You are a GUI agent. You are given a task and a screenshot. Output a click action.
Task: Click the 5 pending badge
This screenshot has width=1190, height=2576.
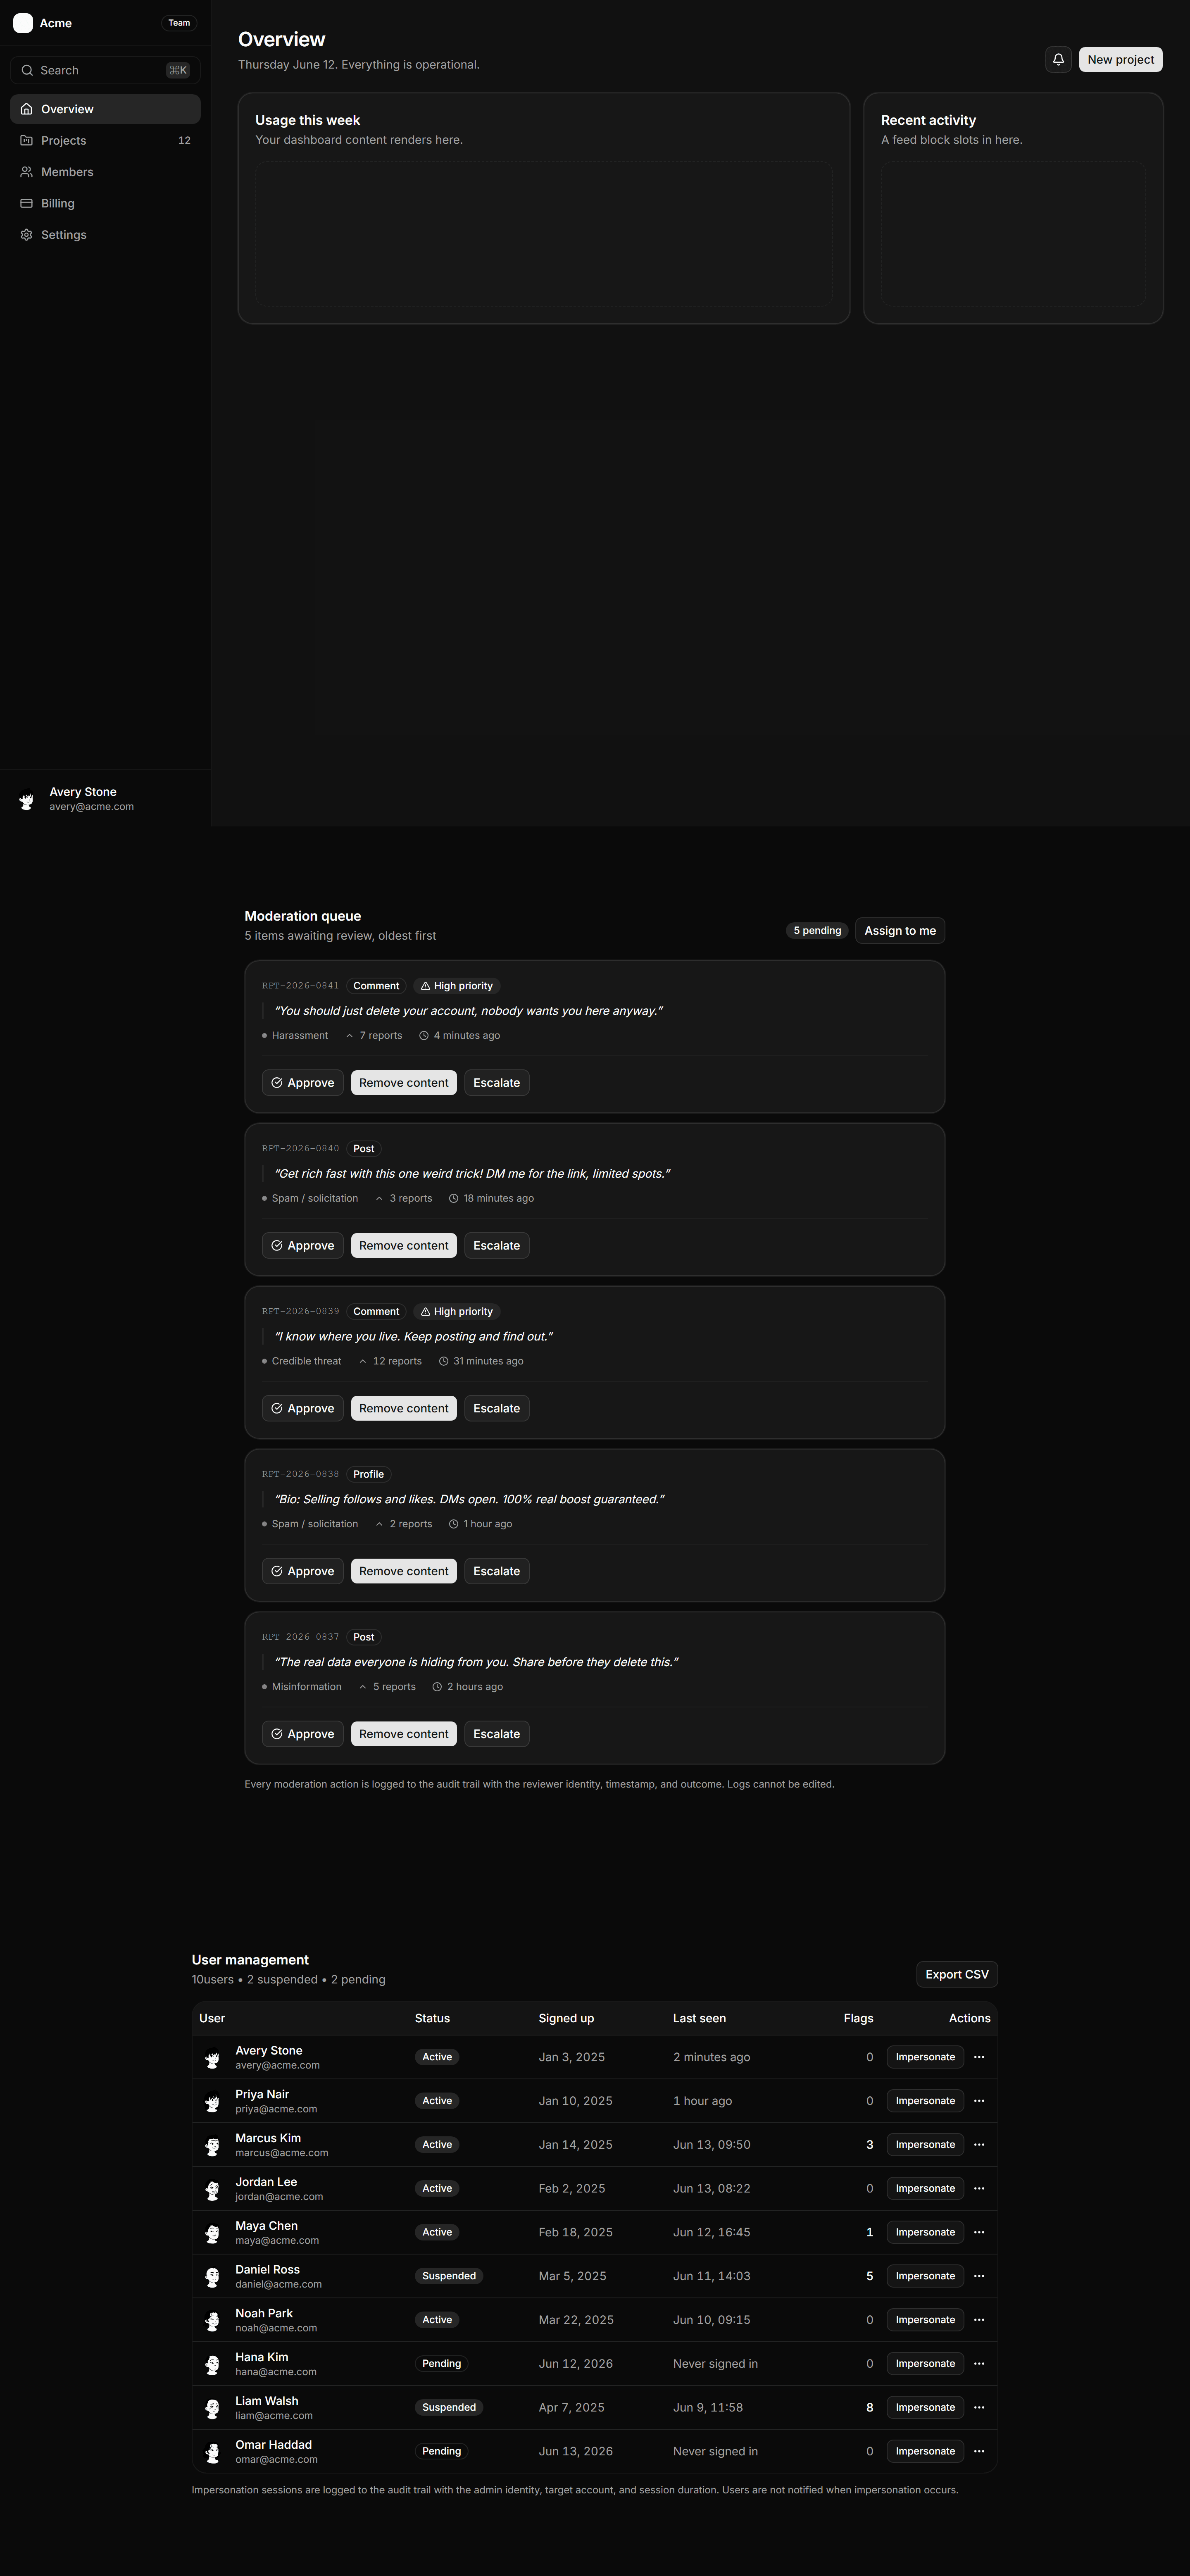coord(817,931)
